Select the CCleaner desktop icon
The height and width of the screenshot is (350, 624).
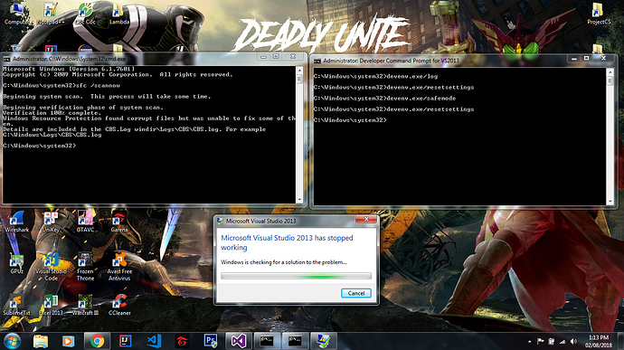[119, 305]
